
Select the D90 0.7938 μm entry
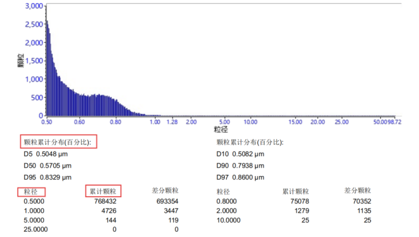point(240,166)
